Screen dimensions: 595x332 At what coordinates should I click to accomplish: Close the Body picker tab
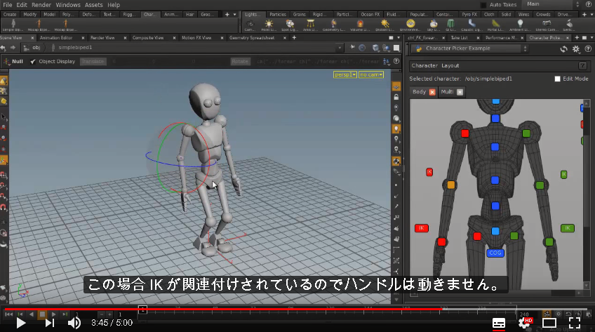(x=432, y=92)
